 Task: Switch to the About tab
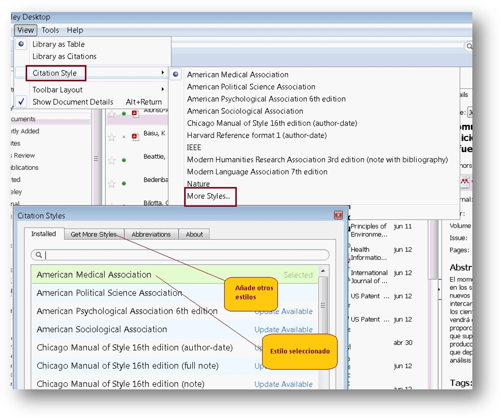coord(194,234)
